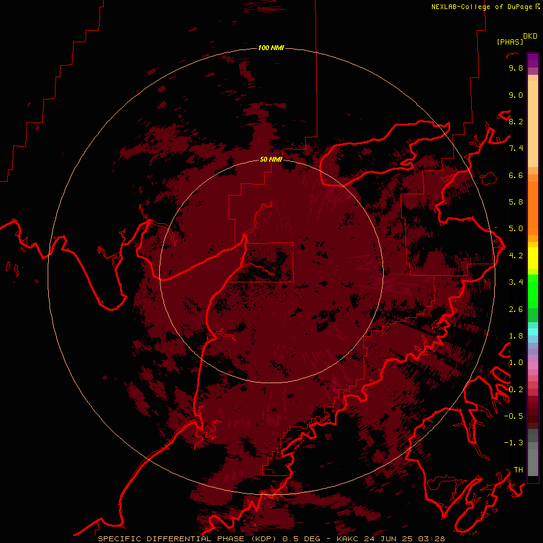This screenshot has width=543, height=543.
Task: Click the 8.2 value on color scale
Action: click(516, 121)
